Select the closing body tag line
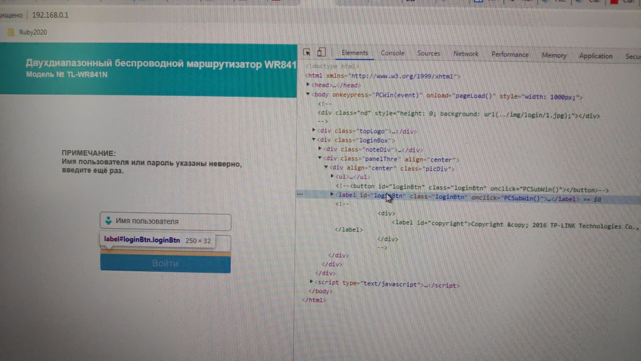The height and width of the screenshot is (361, 641). 320,291
